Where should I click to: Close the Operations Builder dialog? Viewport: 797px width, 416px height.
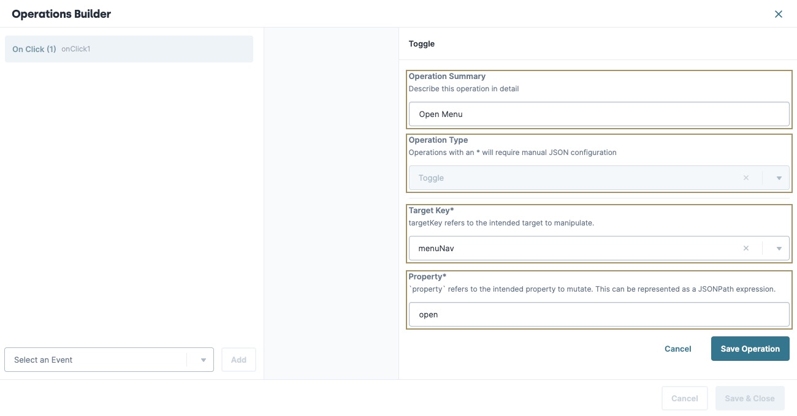point(779,14)
